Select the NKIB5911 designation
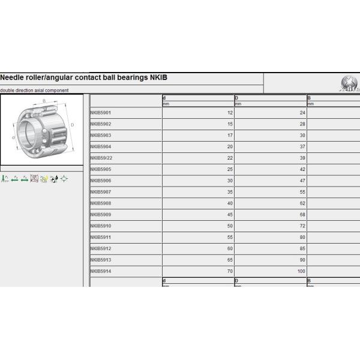 (101, 237)
